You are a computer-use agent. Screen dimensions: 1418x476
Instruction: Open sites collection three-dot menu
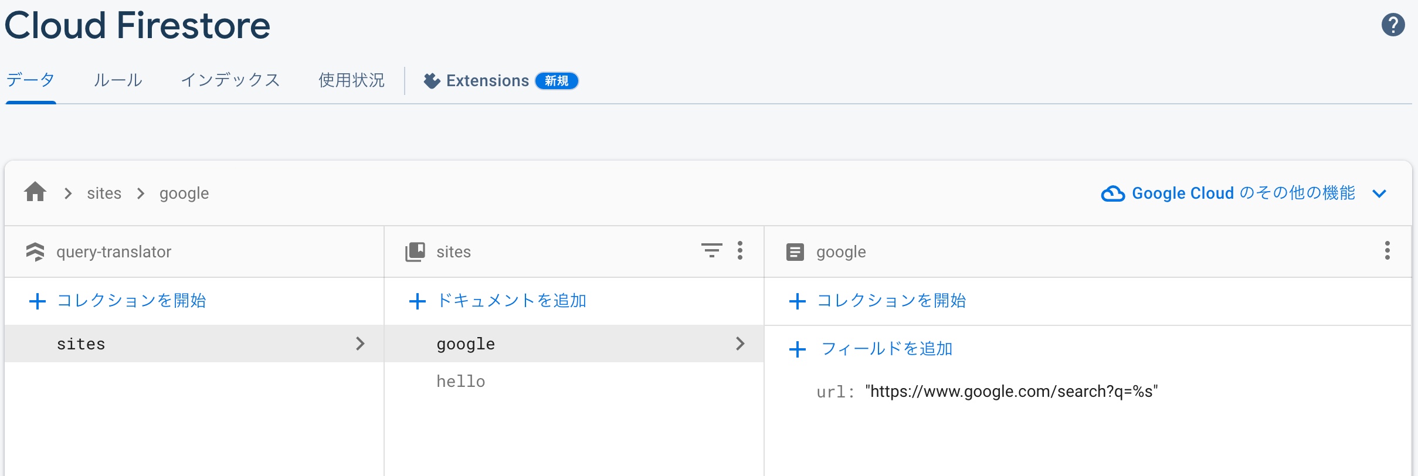(x=740, y=251)
